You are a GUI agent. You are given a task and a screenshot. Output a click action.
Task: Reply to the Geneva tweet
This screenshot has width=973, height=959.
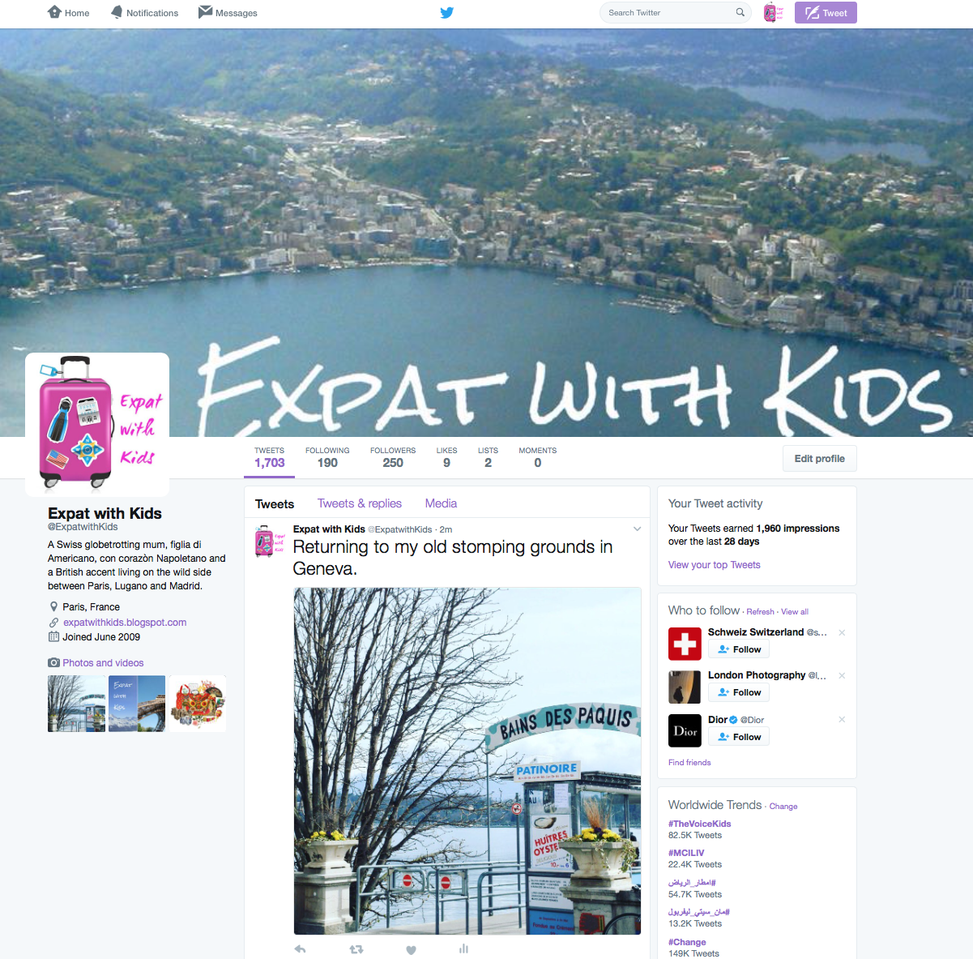coord(300,949)
